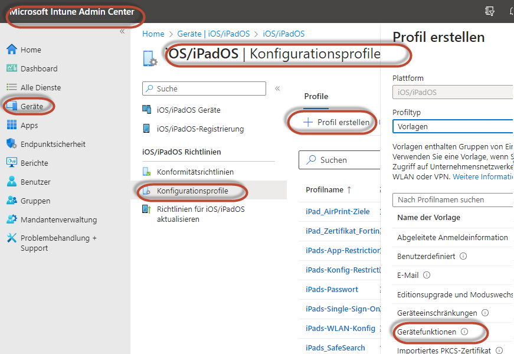Switch to the Profile tab
The height and width of the screenshot is (354, 514).
316,96
